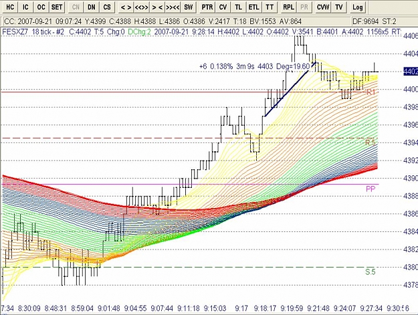Click the SW toolbar button
This screenshot has height=315, width=418.
tap(189, 7)
